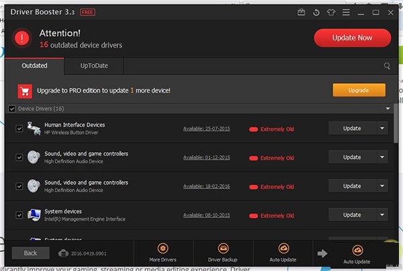Expand Update dropdown for Human Interface Devices
The image size is (403, 271).
point(382,129)
